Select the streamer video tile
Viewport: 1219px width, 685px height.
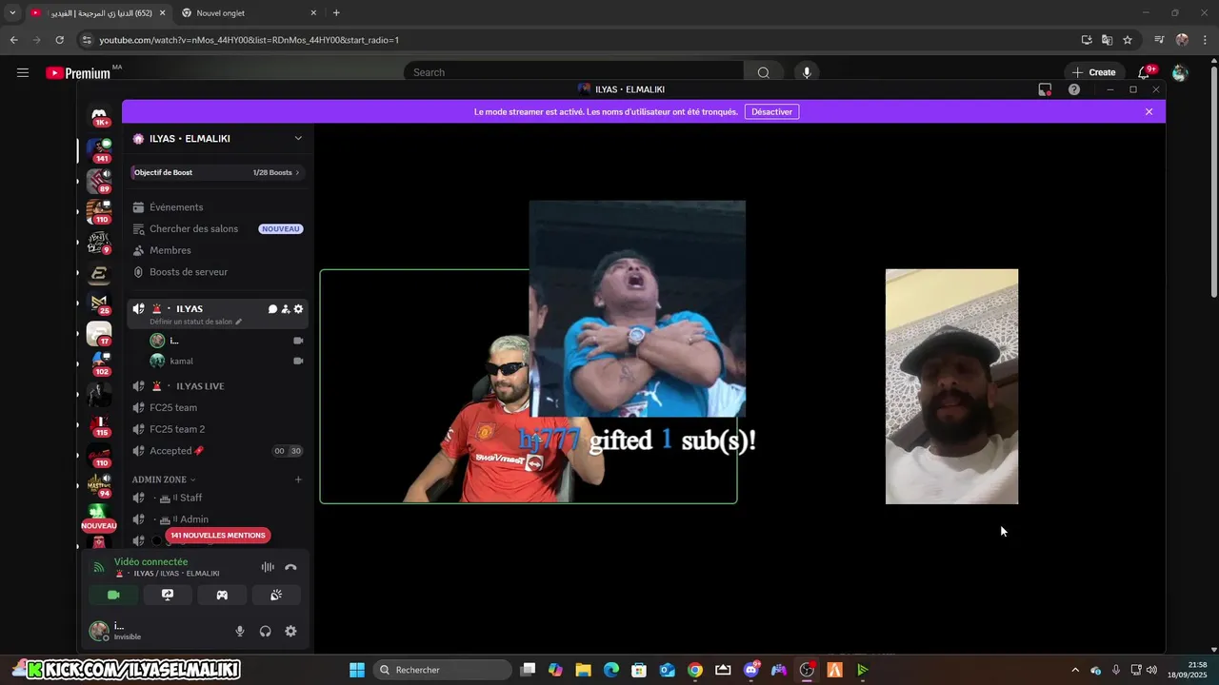tap(529, 386)
